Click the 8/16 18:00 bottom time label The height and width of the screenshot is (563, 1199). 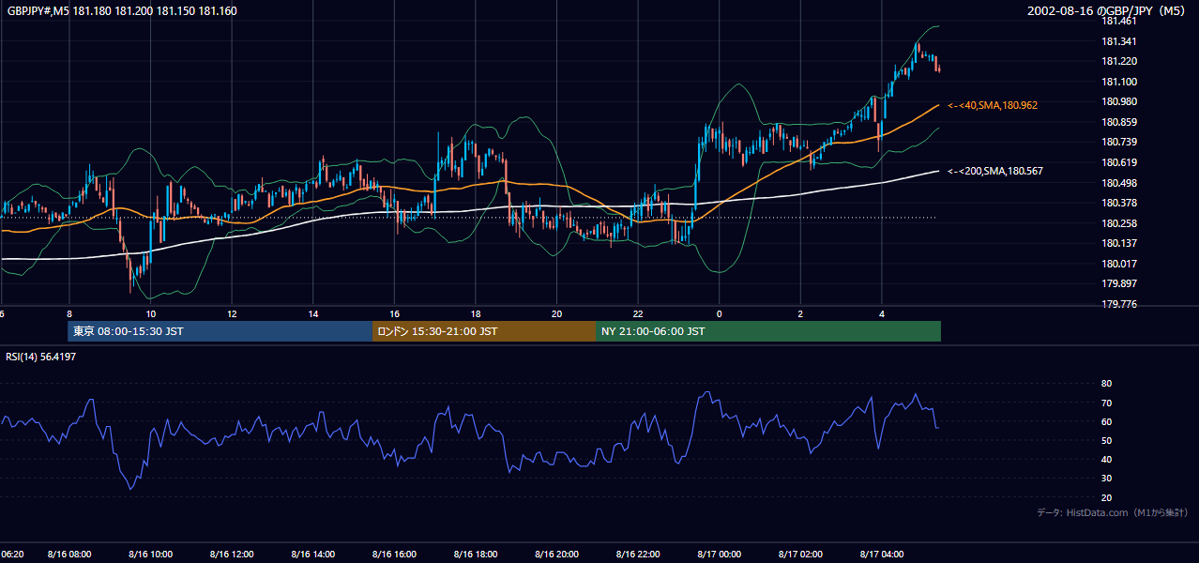[x=476, y=555]
